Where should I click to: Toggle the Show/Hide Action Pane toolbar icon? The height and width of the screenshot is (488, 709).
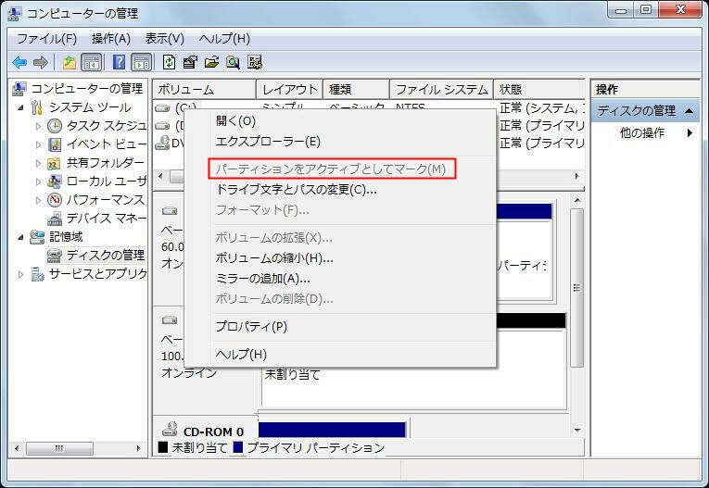point(142,62)
